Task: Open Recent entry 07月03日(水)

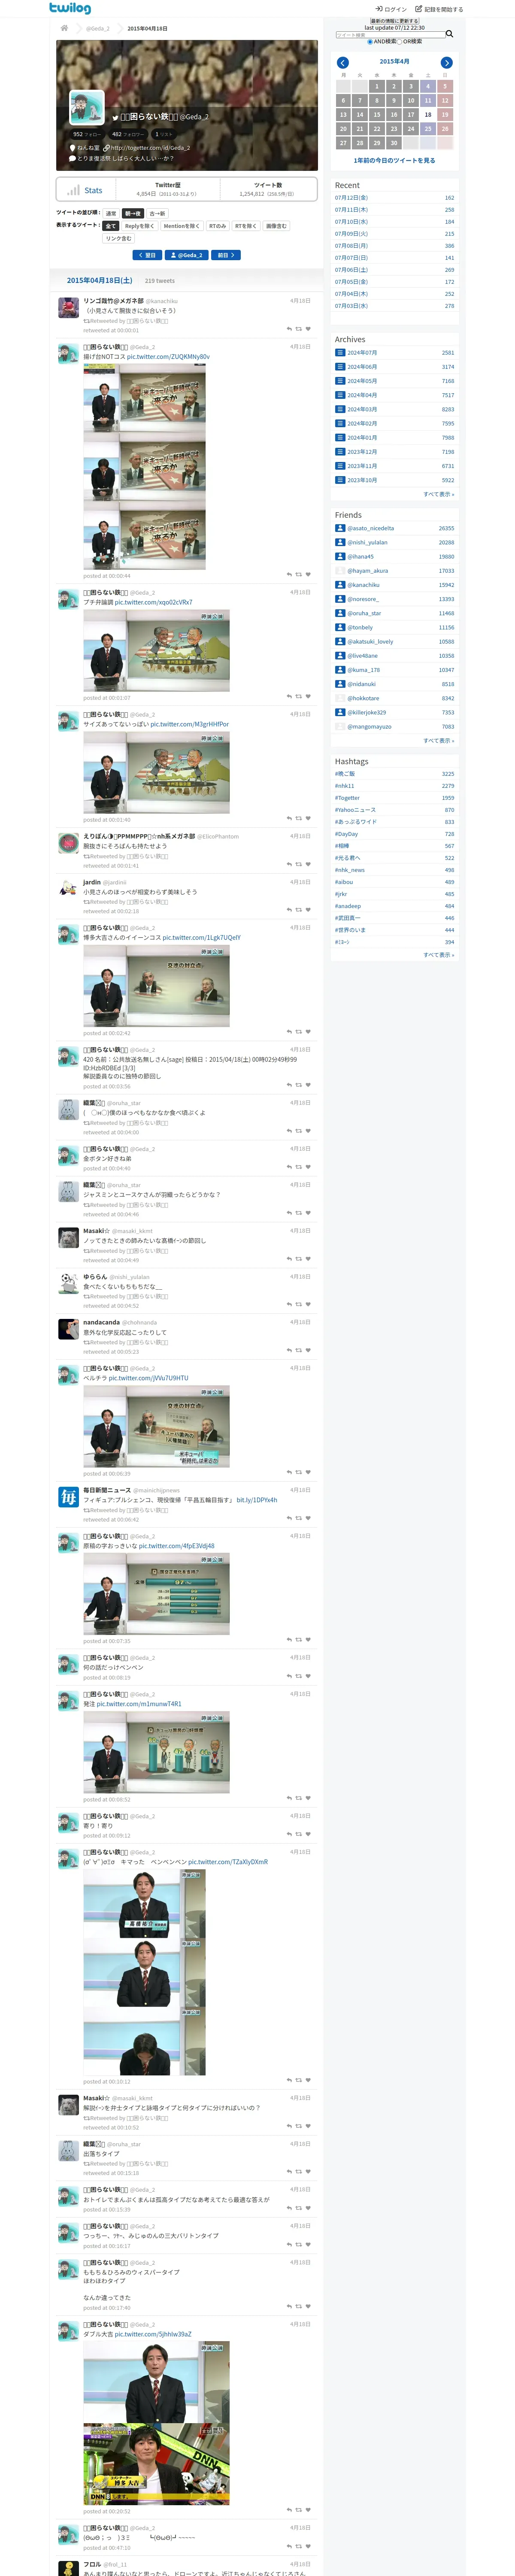Action: pyautogui.click(x=351, y=306)
